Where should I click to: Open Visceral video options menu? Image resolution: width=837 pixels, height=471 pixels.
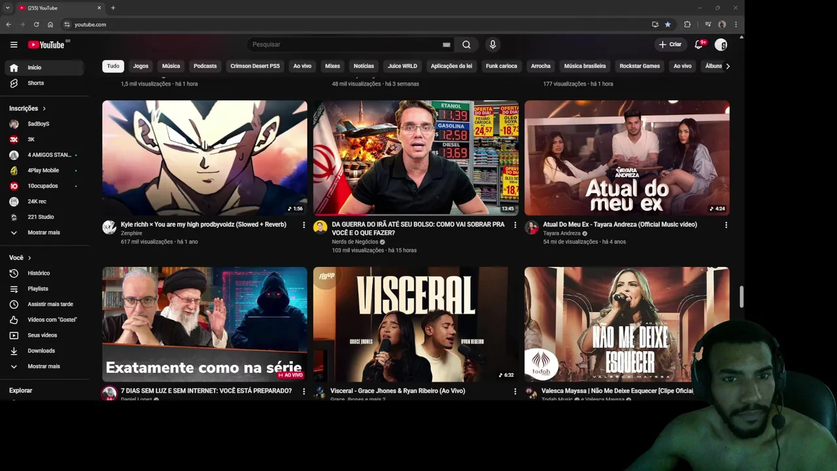coord(515,391)
